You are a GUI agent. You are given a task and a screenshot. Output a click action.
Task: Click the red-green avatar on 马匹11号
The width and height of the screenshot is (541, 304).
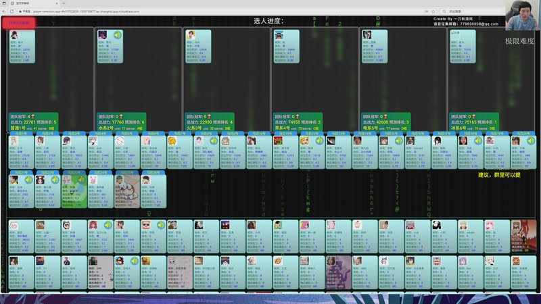click(x=278, y=141)
